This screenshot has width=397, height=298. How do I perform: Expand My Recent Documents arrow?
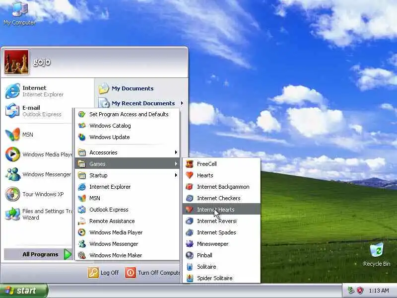click(182, 103)
